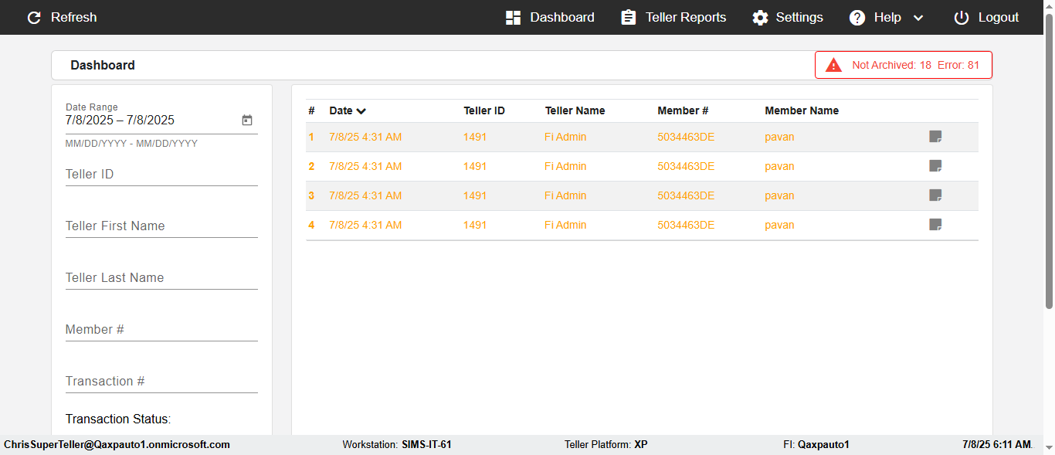Open the note icon for row 3
The width and height of the screenshot is (1055, 455).
(x=935, y=195)
